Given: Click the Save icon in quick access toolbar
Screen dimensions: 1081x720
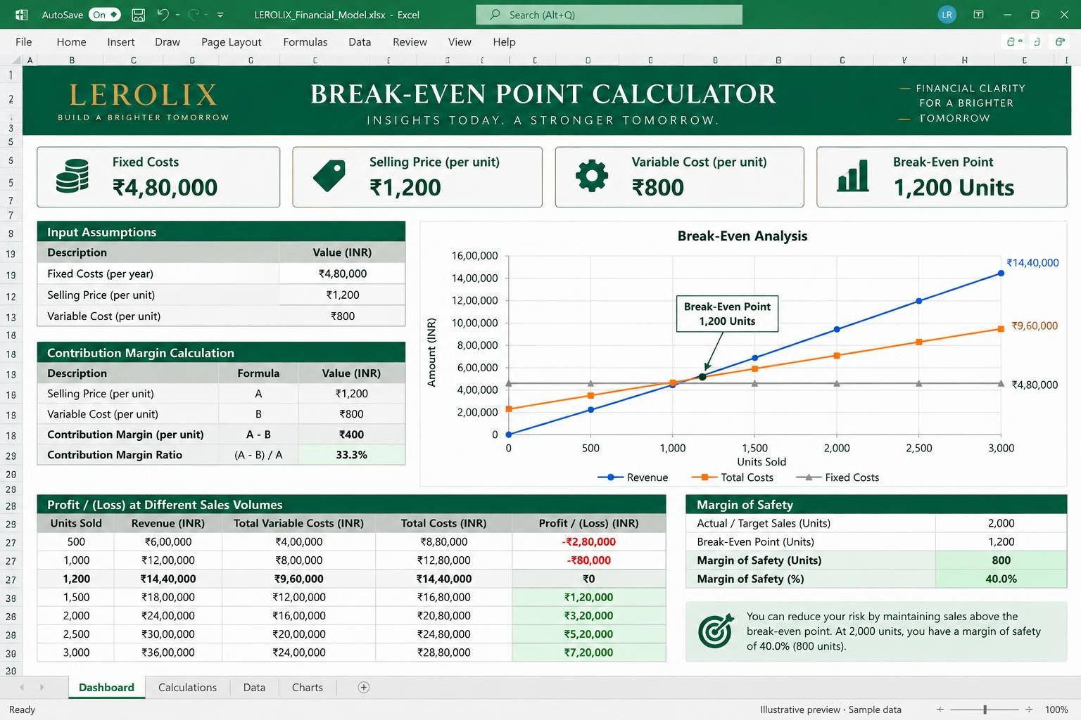Looking at the screenshot, I should tap(139, 15).
